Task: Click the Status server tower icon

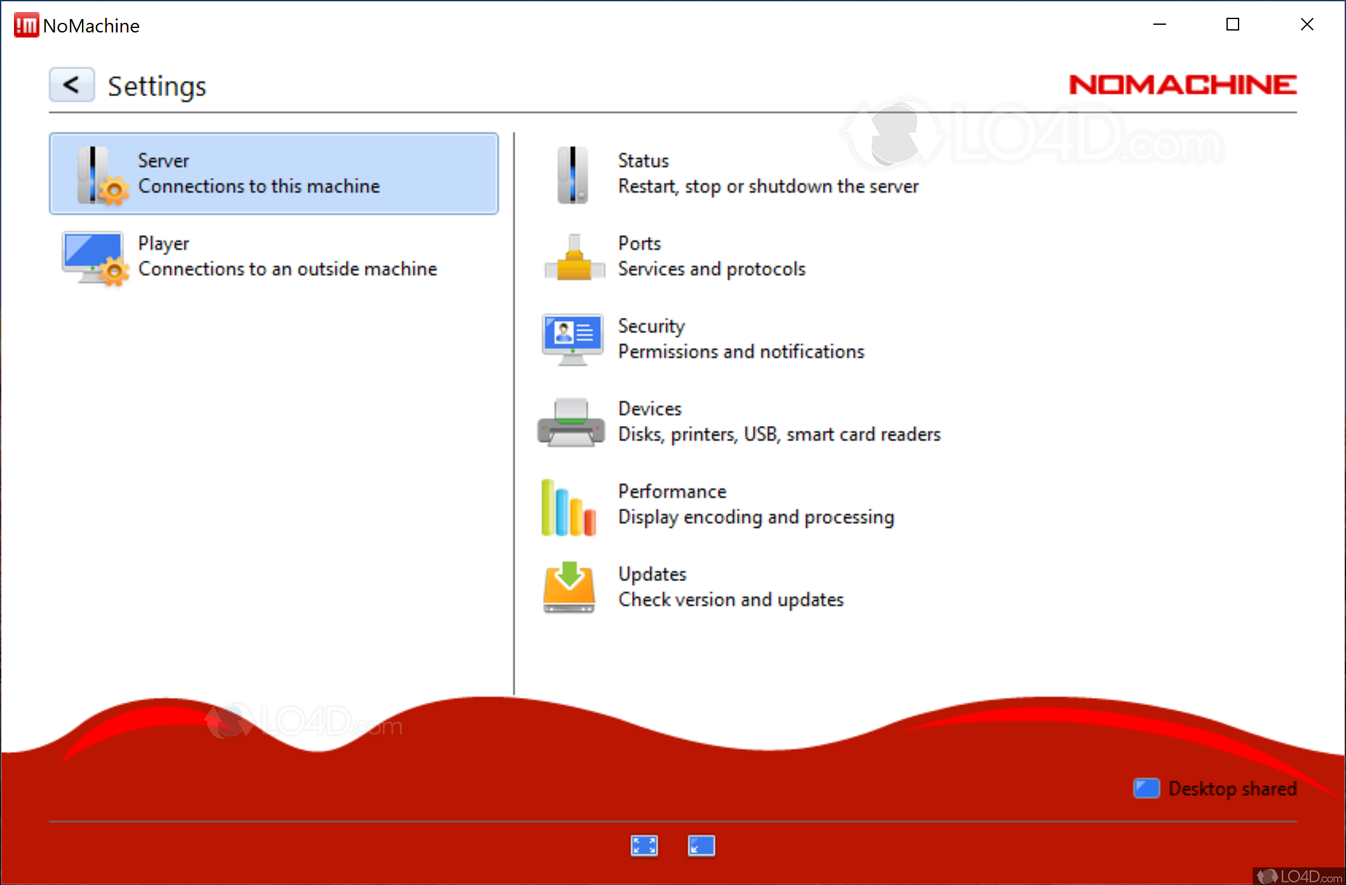Action: (x=572, y=174)
